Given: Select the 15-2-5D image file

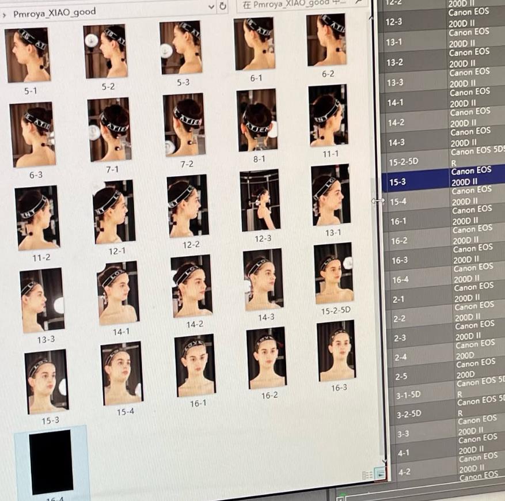Looking at the screenshot, I should tap(334, 274).
